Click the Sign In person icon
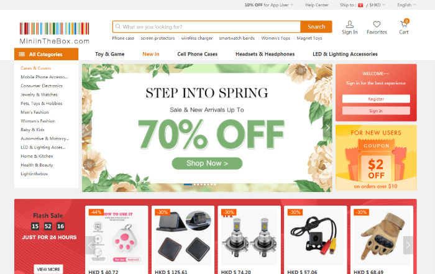The width and height of the screenshot is (435, 274). pos(349,24)
